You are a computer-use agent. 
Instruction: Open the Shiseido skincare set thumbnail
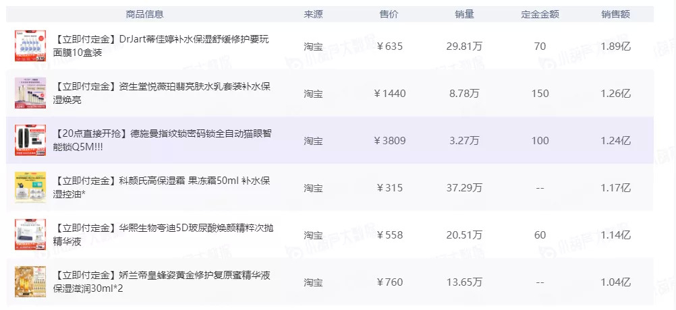pyautogui.click(x=30, y=93)
